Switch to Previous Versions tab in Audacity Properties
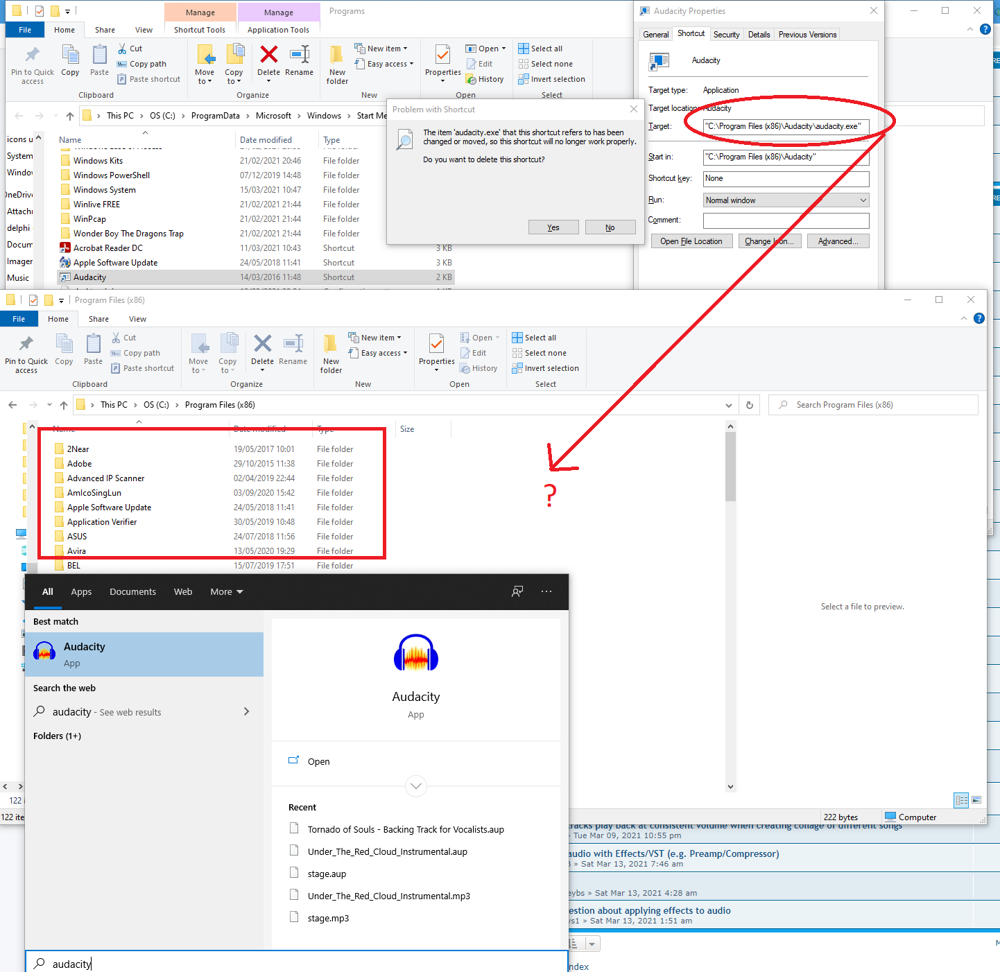The image size is (1000, 972). pyautogui.click(x=807, y=35)
